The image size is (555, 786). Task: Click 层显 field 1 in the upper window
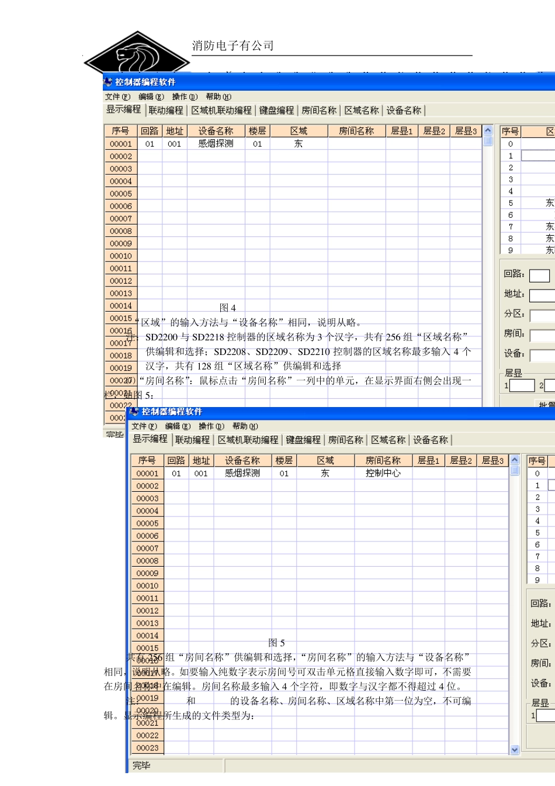(x=522, y=385)
